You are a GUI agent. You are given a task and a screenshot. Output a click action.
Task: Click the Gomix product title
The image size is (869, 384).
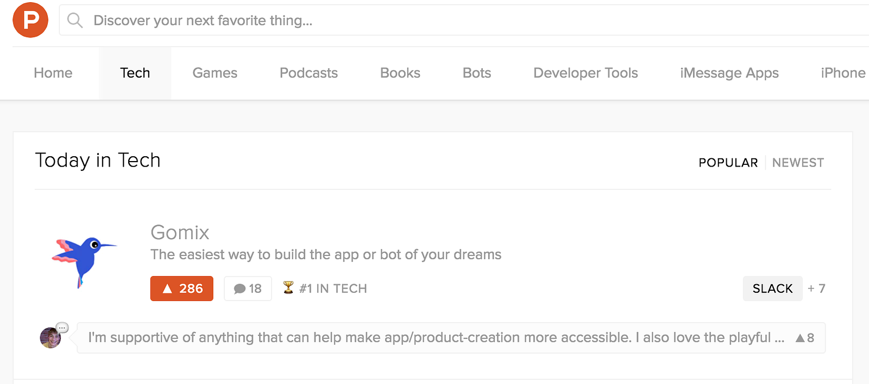(x=180, y=232)
